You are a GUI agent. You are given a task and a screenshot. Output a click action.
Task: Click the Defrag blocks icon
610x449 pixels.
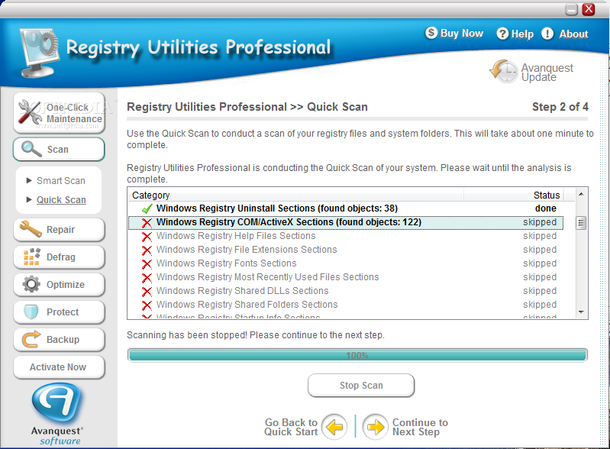tap(31, 257)
